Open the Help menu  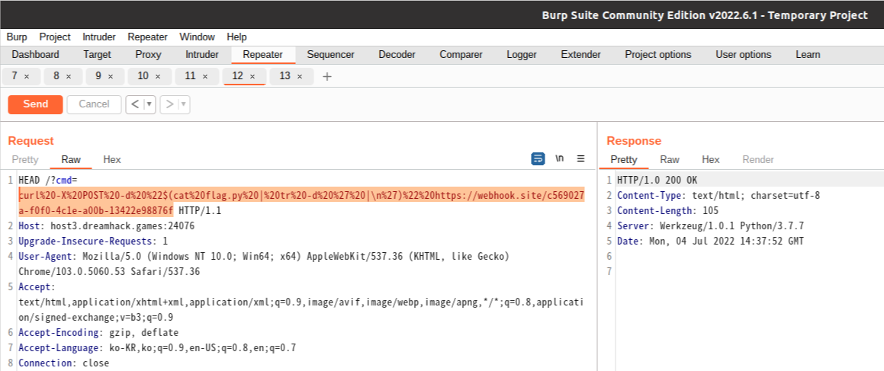click(x=236, y=37)
